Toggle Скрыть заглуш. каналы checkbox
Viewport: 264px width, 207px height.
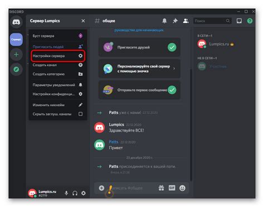coord(80,114)
